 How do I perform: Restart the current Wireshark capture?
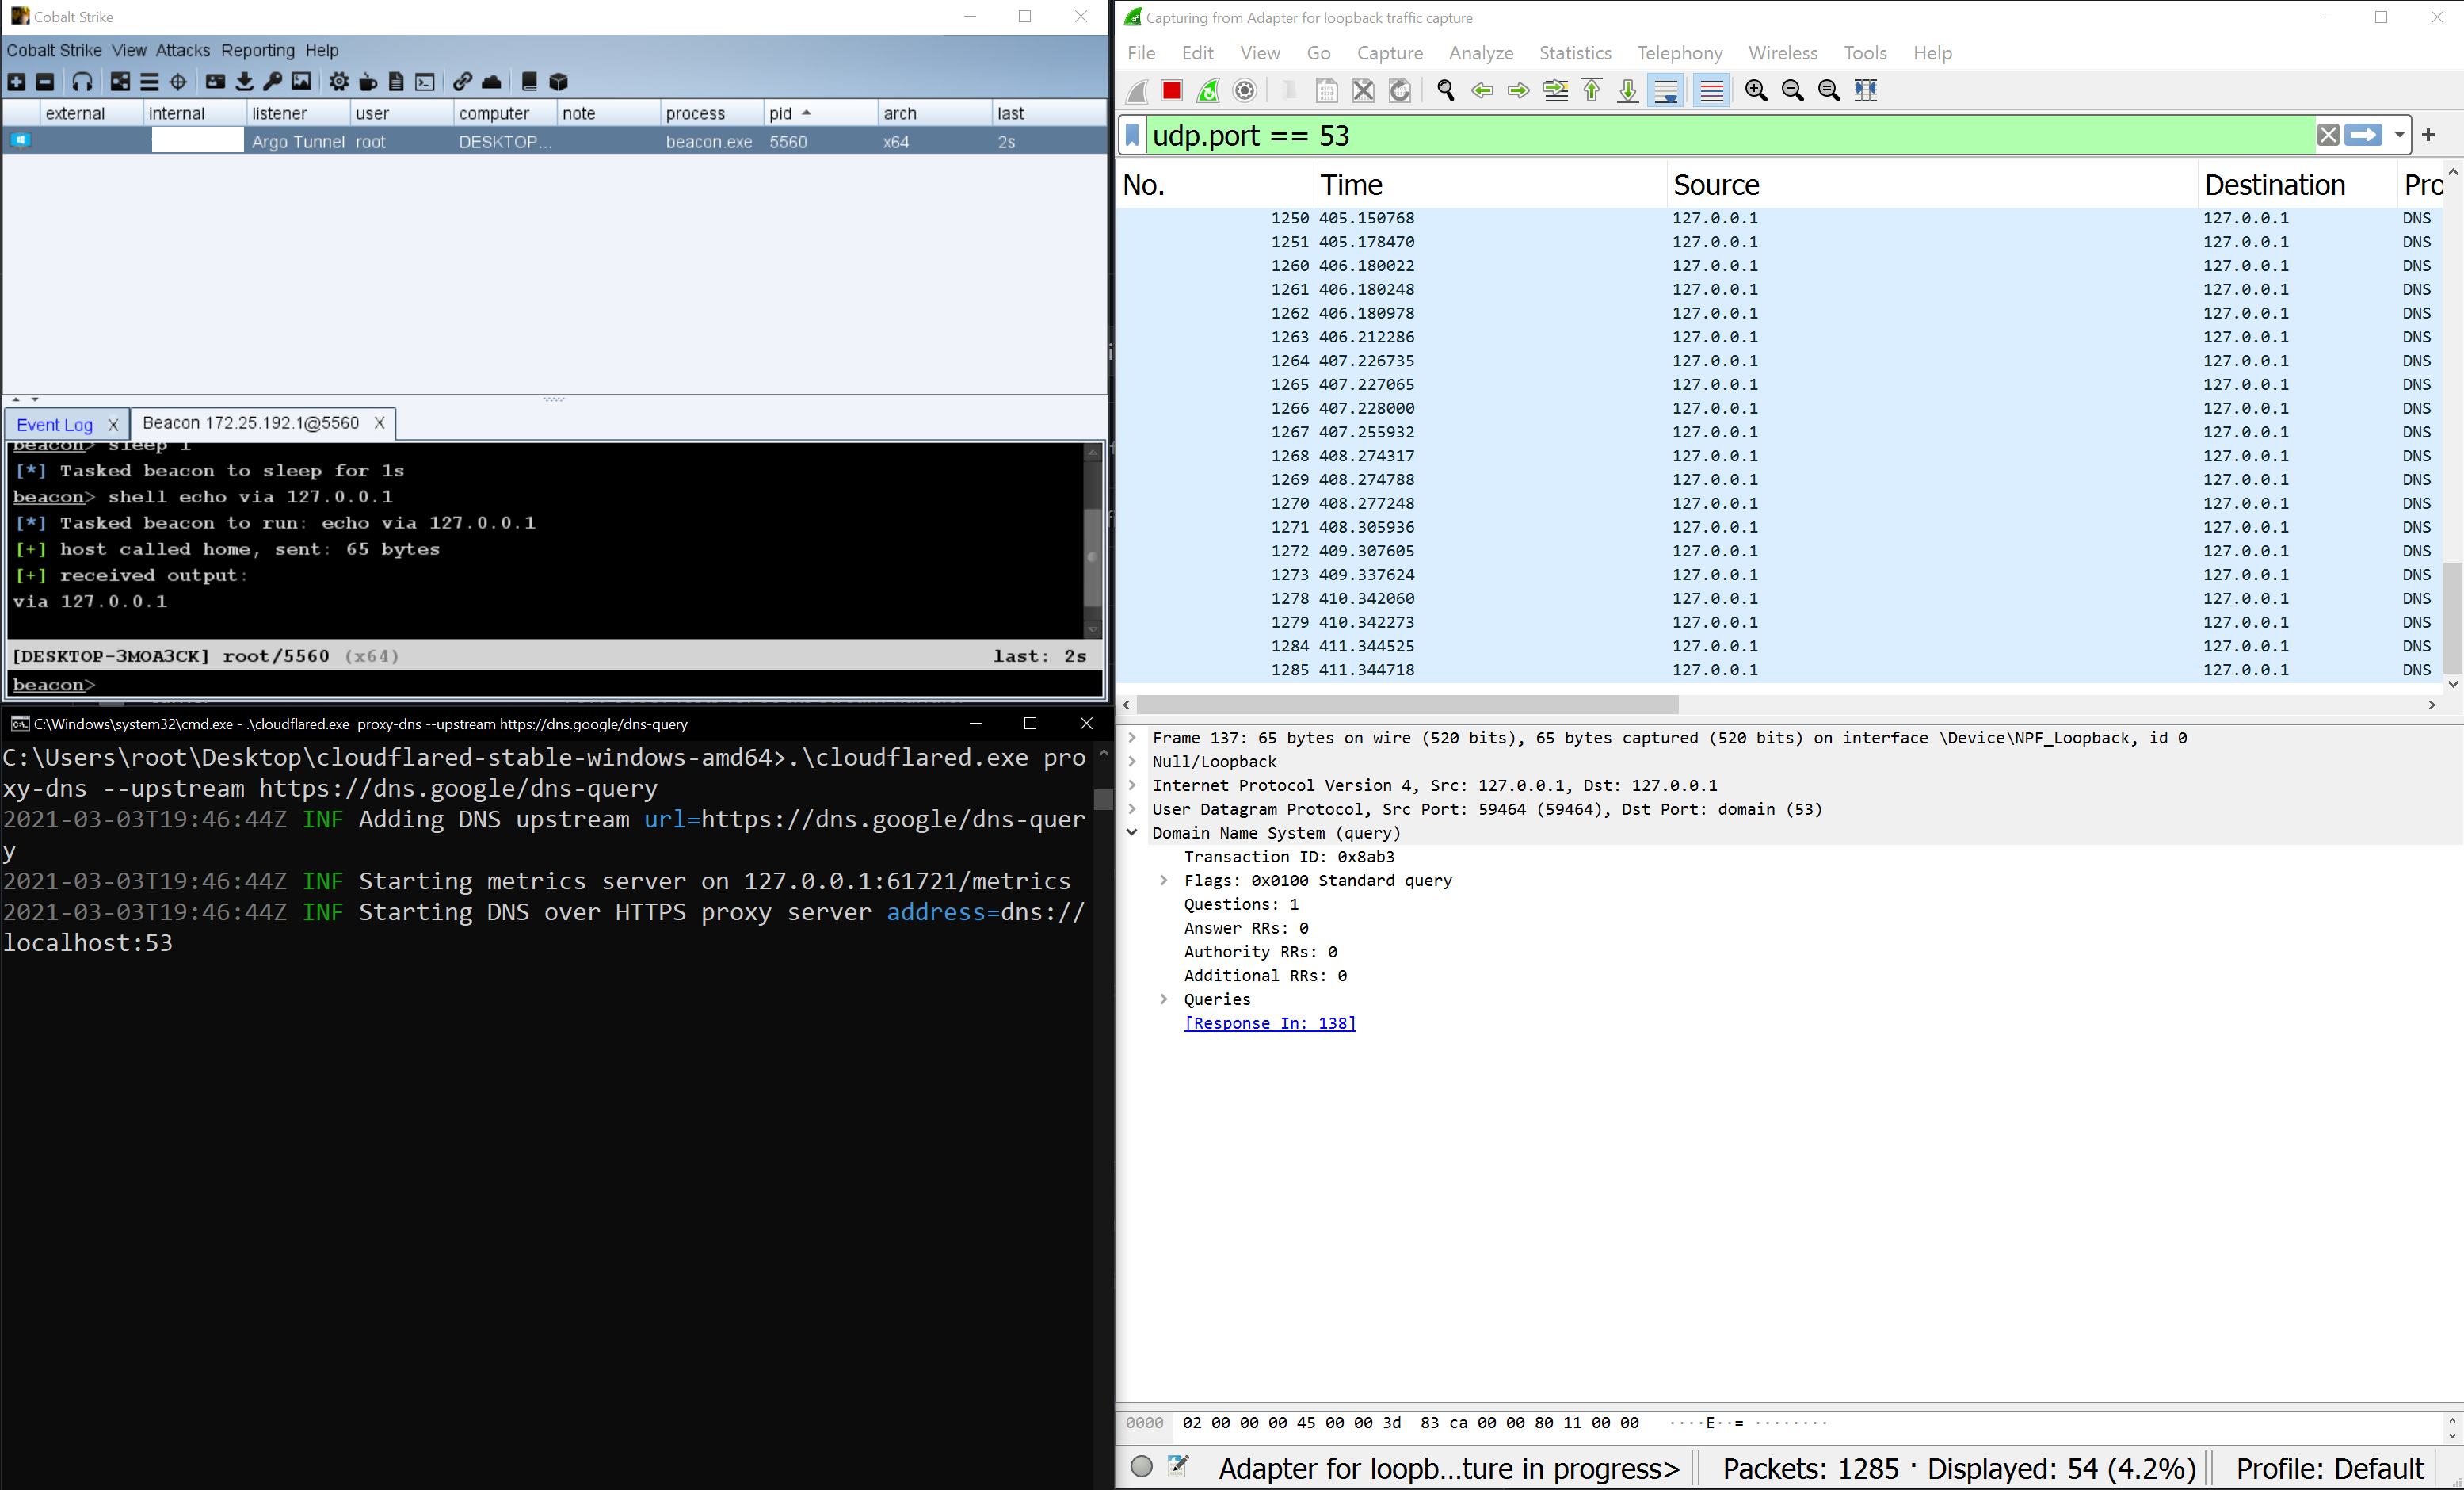pyautogui.click(x=1208, y=91)
